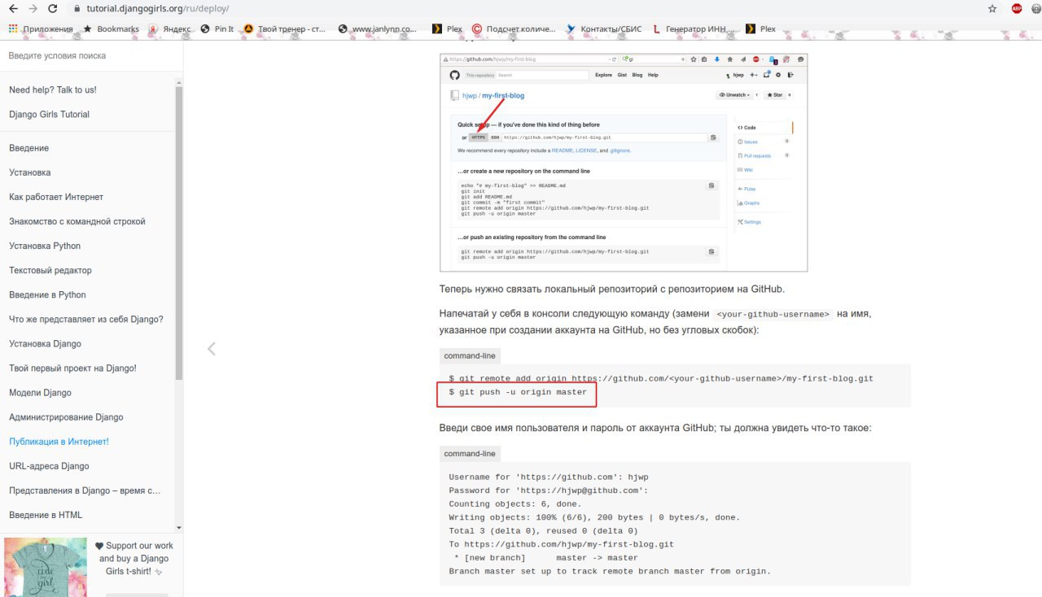Open the Контакты/СБИС bookmark
This screenshot has height=597, width=1042.
pyautogui.click(x=604, y=28)
